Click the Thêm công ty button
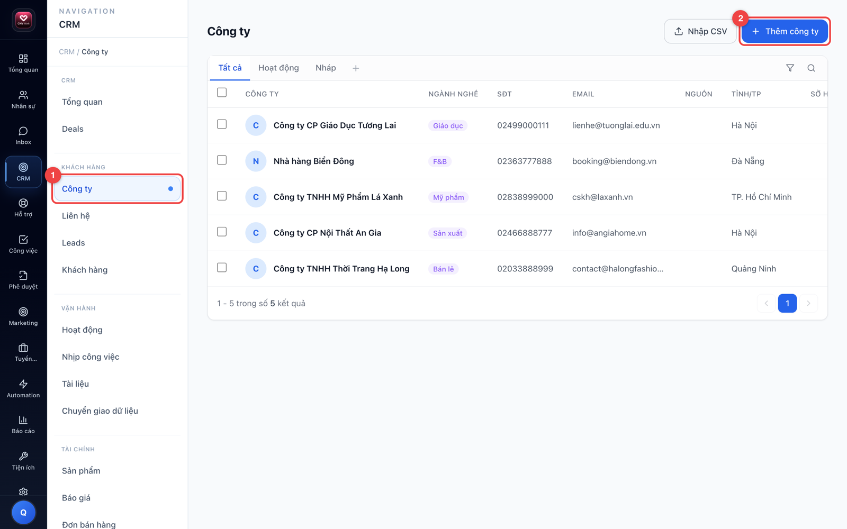Image resolution: width=847 pixels, height=529 pixels. coord(785,31)
